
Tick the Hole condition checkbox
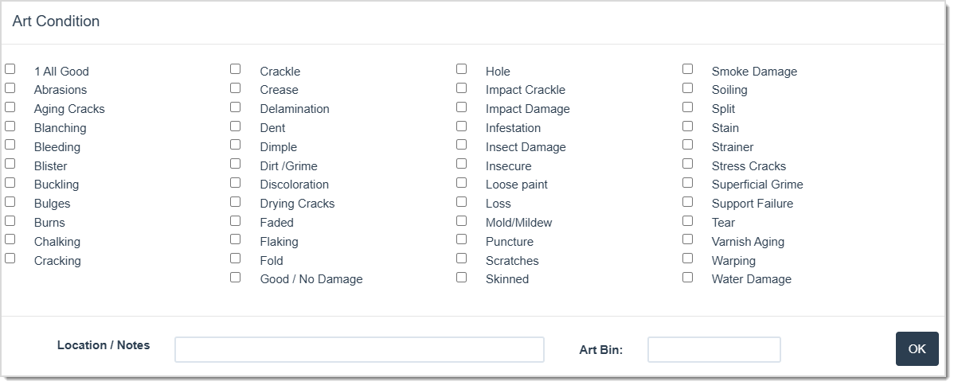462,69
